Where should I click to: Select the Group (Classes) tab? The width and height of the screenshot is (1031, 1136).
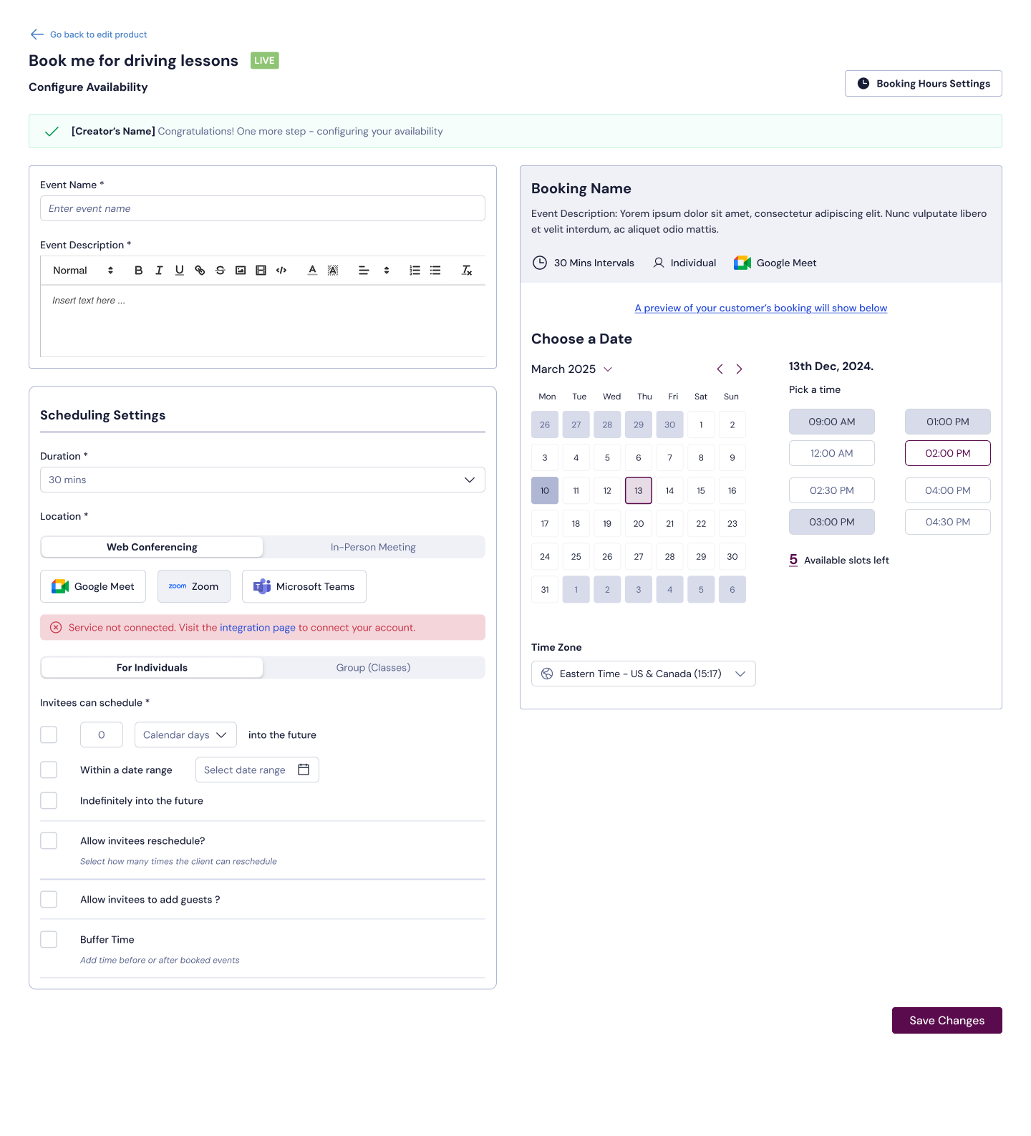373,667
